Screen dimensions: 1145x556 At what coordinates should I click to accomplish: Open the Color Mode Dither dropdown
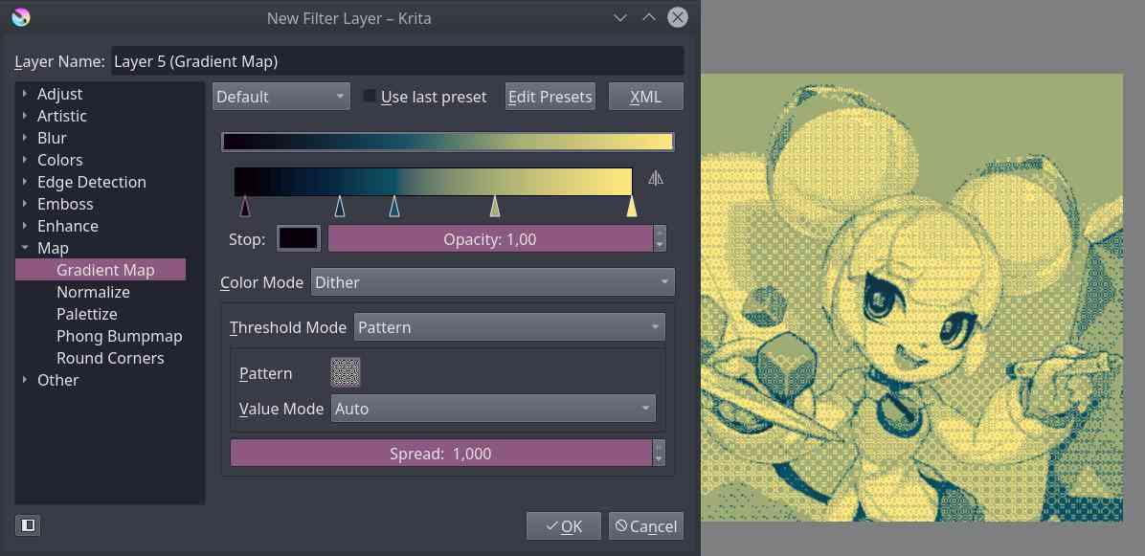click(x=493, y=282)
